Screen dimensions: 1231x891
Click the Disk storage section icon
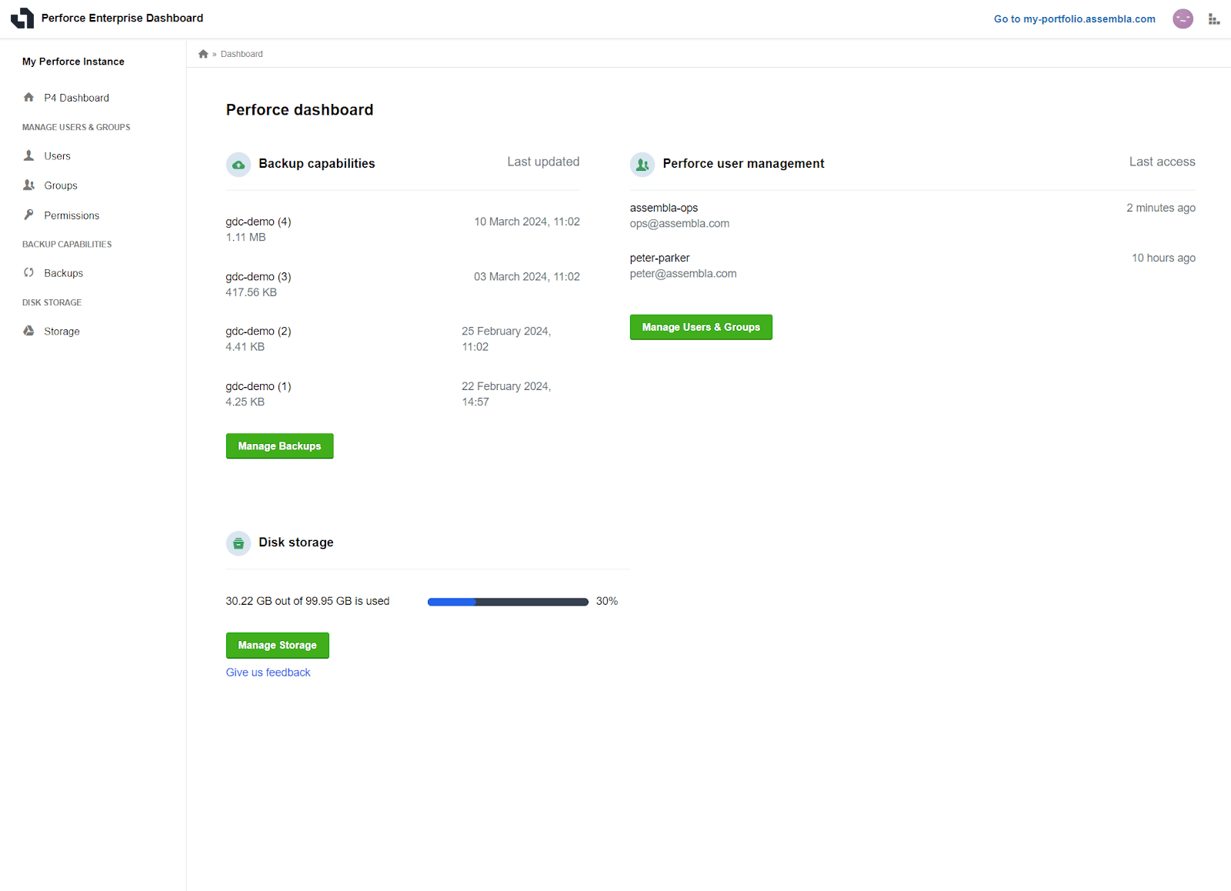coord(239,543)
